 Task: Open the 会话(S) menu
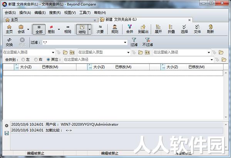click(10, 13)
